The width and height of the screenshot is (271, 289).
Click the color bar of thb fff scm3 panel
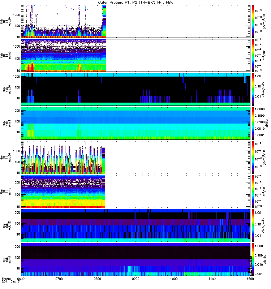point(253,55)
